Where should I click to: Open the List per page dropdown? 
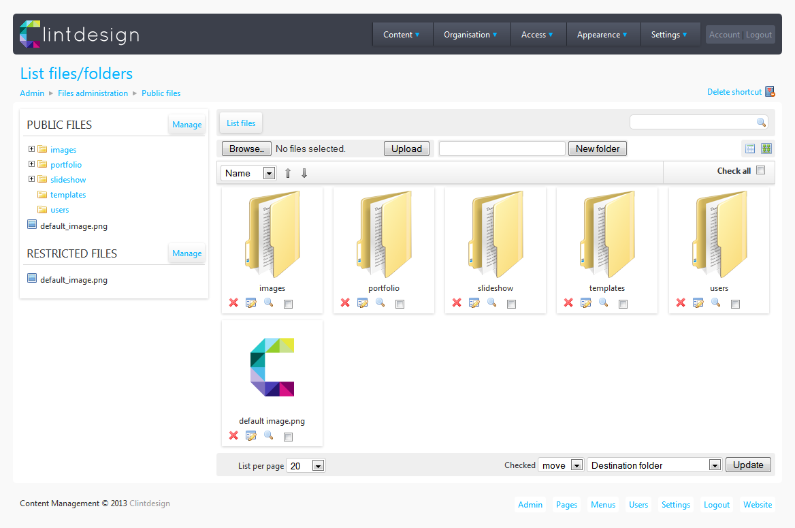(x=306, y=465)
